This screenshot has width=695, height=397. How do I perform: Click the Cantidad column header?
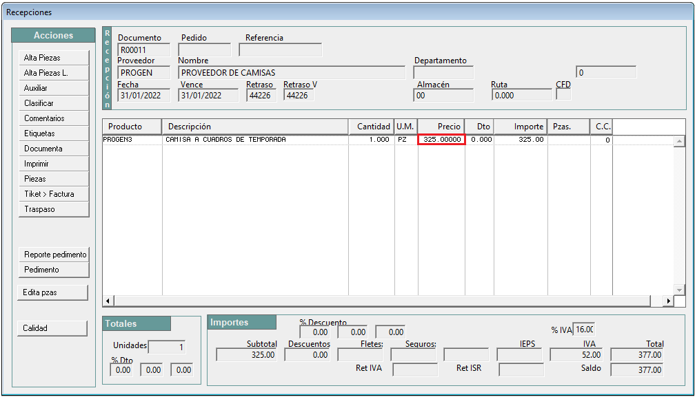(x=372, y=127)
